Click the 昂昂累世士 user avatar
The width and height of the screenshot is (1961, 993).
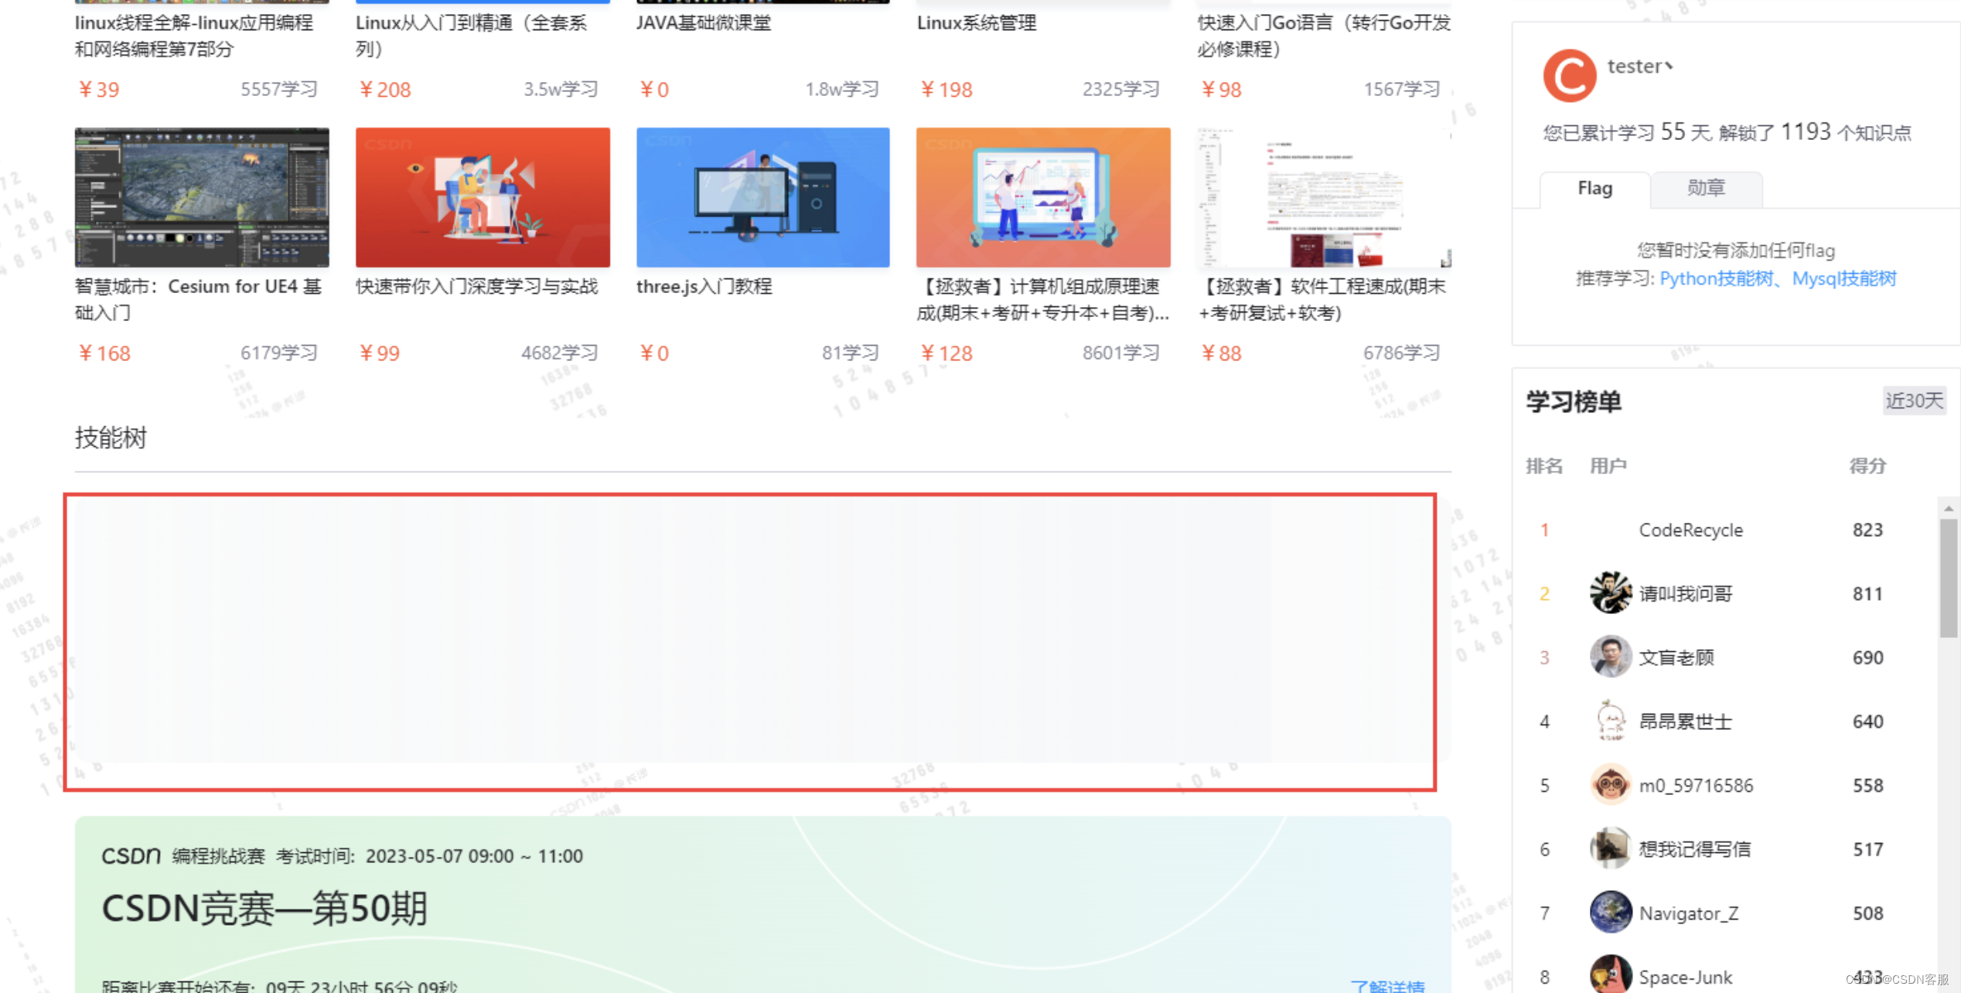click(1610, 721)
